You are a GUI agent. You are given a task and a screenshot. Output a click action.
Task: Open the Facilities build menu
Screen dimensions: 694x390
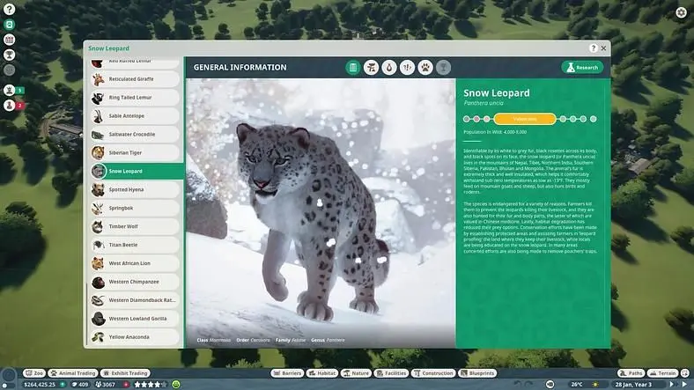coord(391,373)
